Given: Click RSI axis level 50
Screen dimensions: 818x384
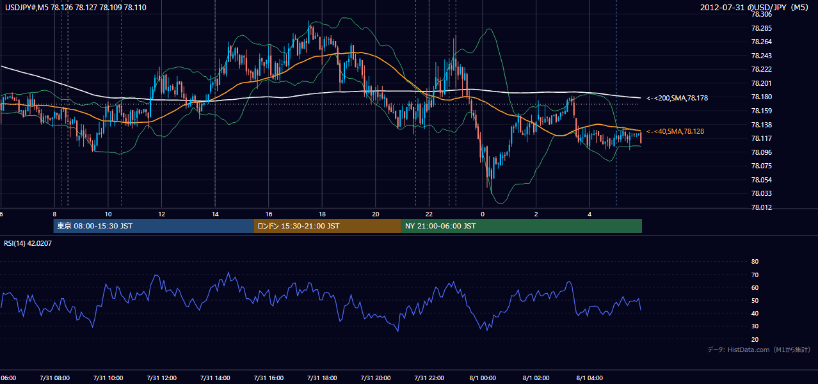Looking at the screenshot, I should click(x=755, y=301).
